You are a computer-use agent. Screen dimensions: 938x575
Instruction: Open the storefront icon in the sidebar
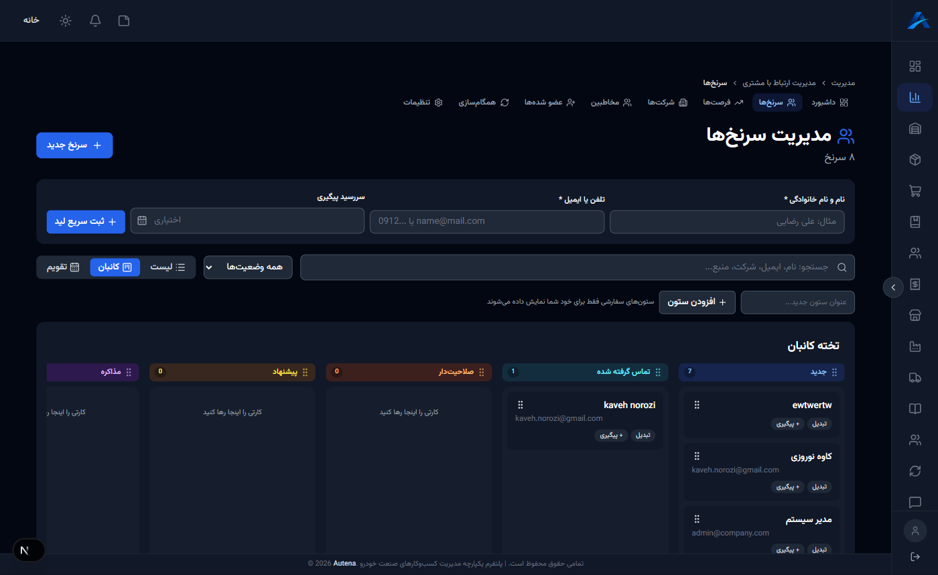tap(915, 316)
